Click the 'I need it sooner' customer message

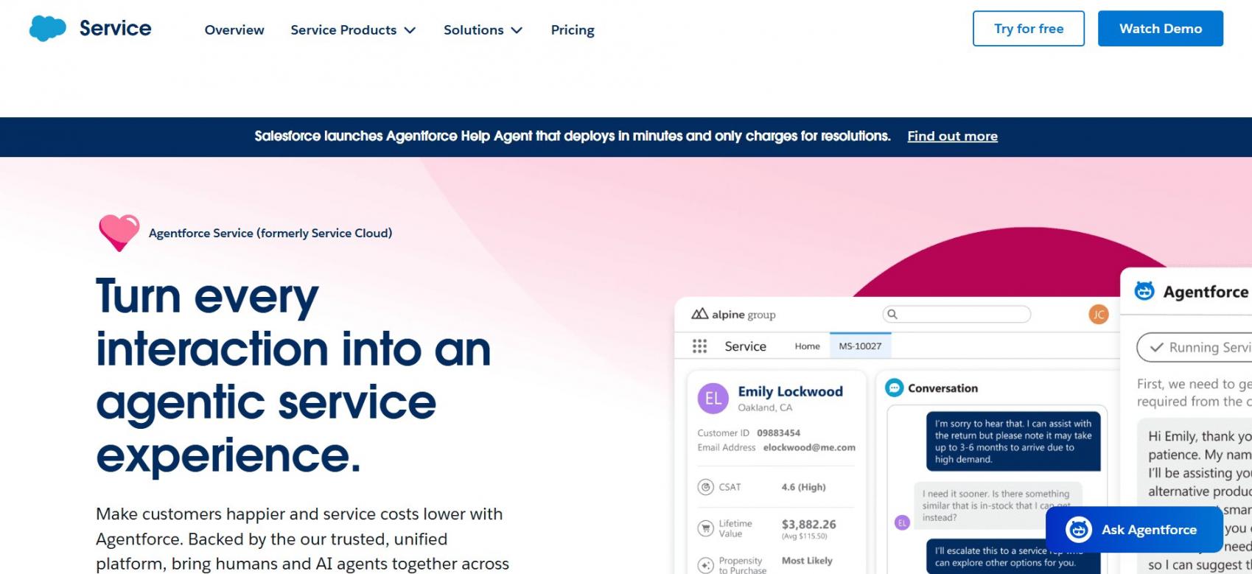[x=997, y=505]
